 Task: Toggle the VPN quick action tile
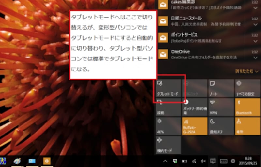(221, 107)
